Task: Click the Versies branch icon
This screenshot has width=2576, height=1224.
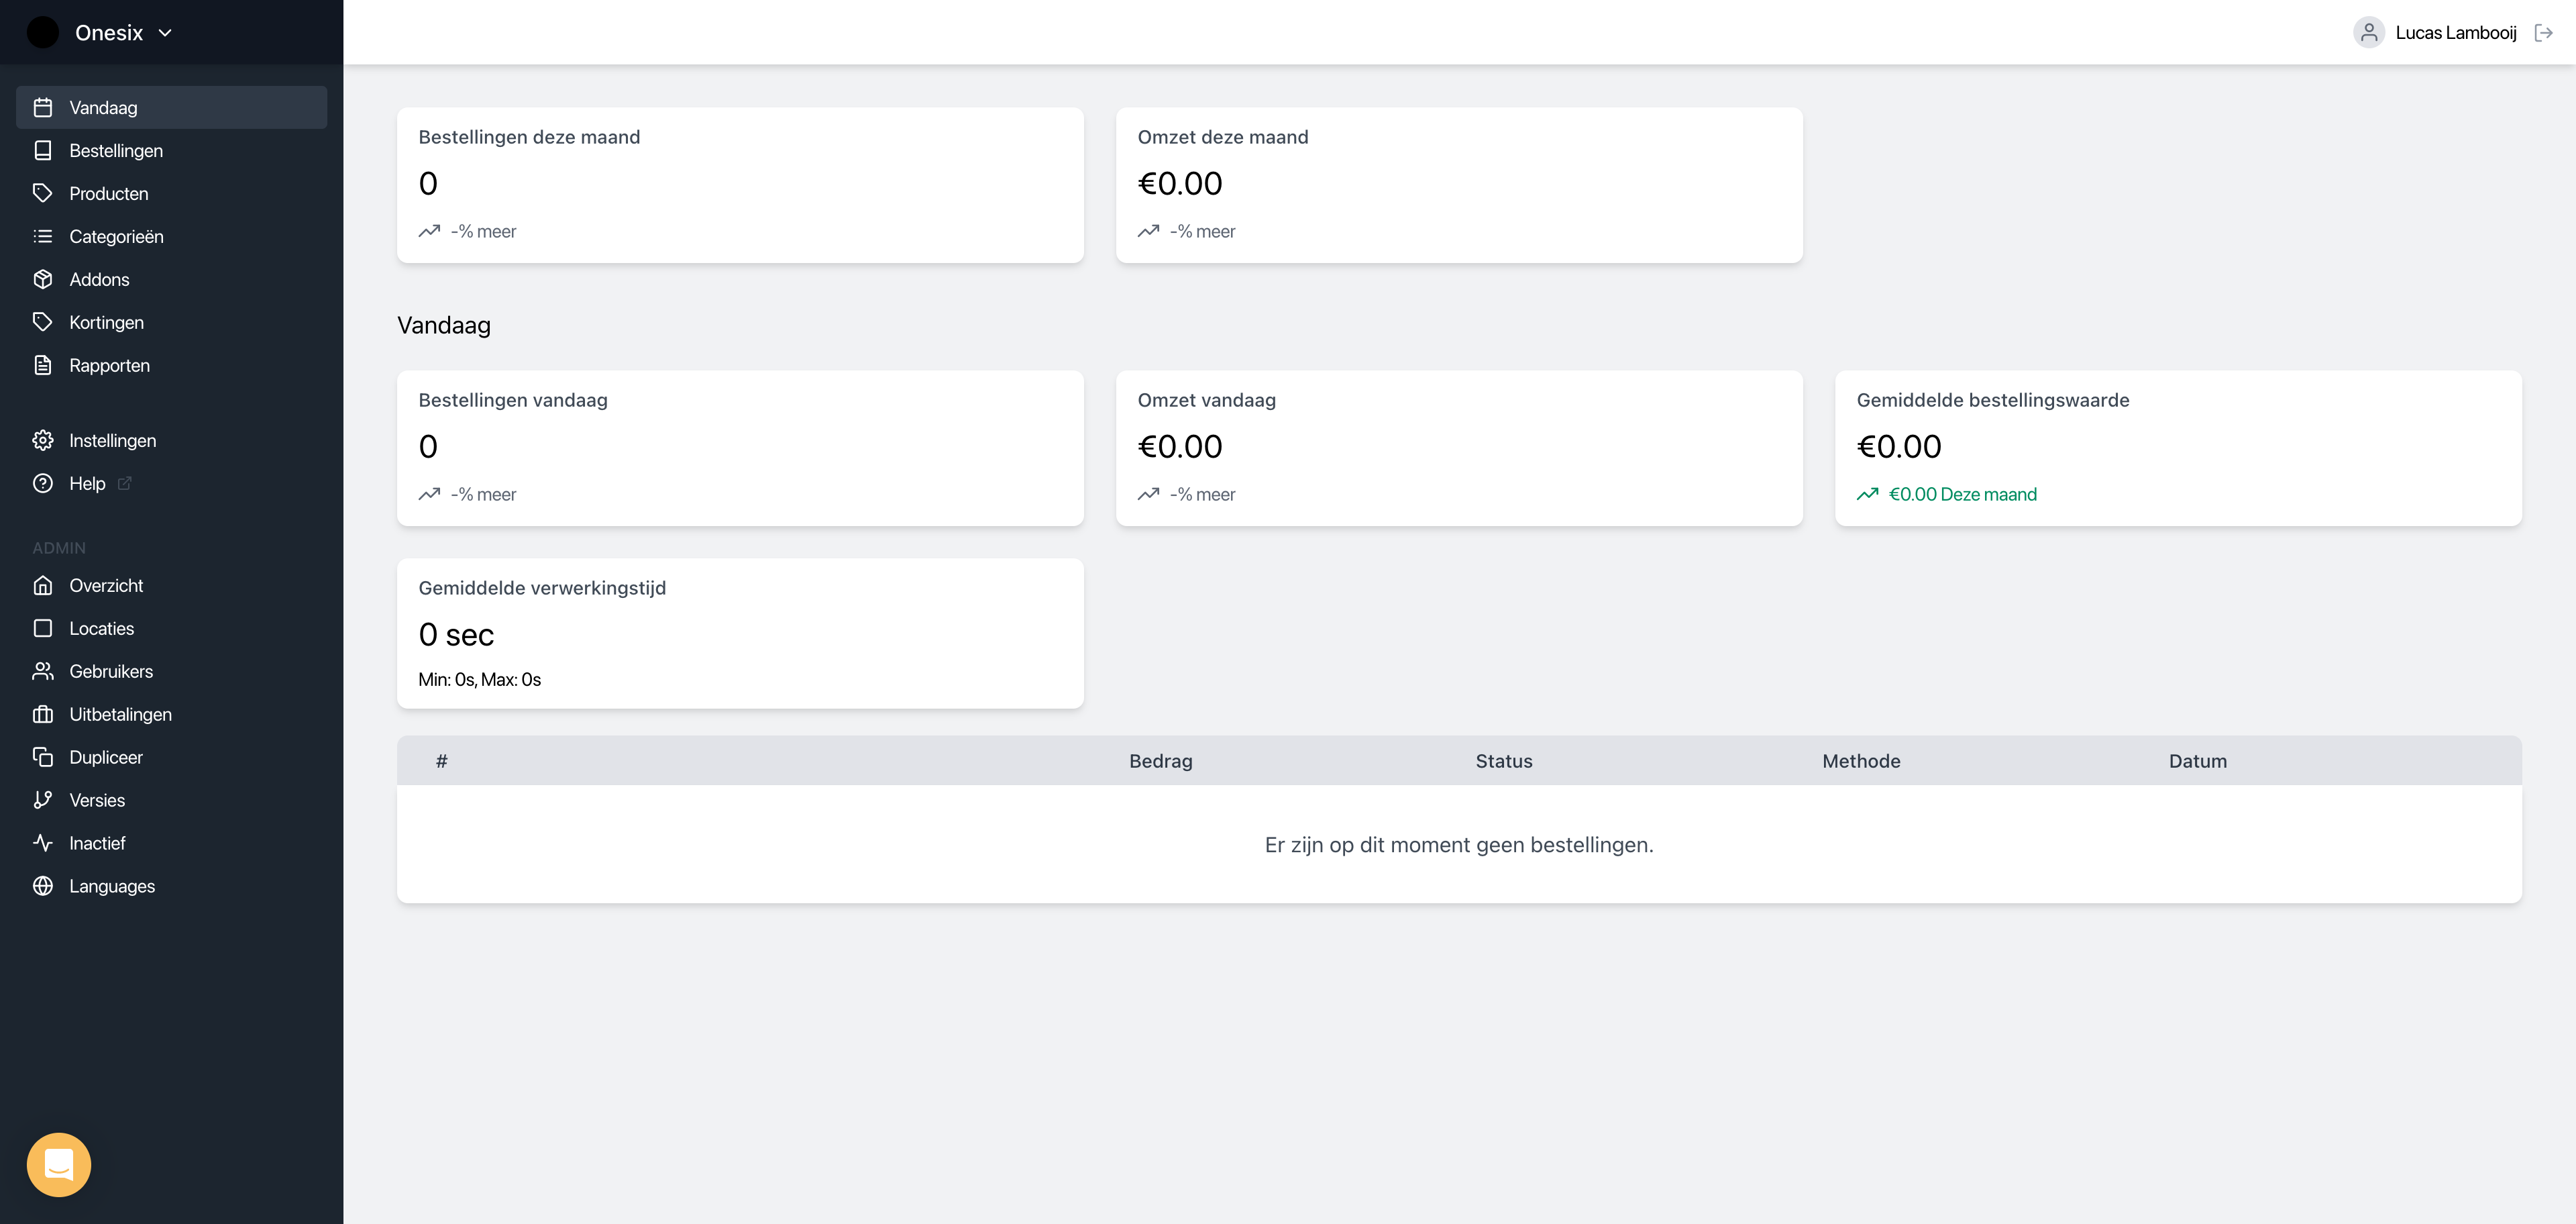Action: (x=43, y=800)
